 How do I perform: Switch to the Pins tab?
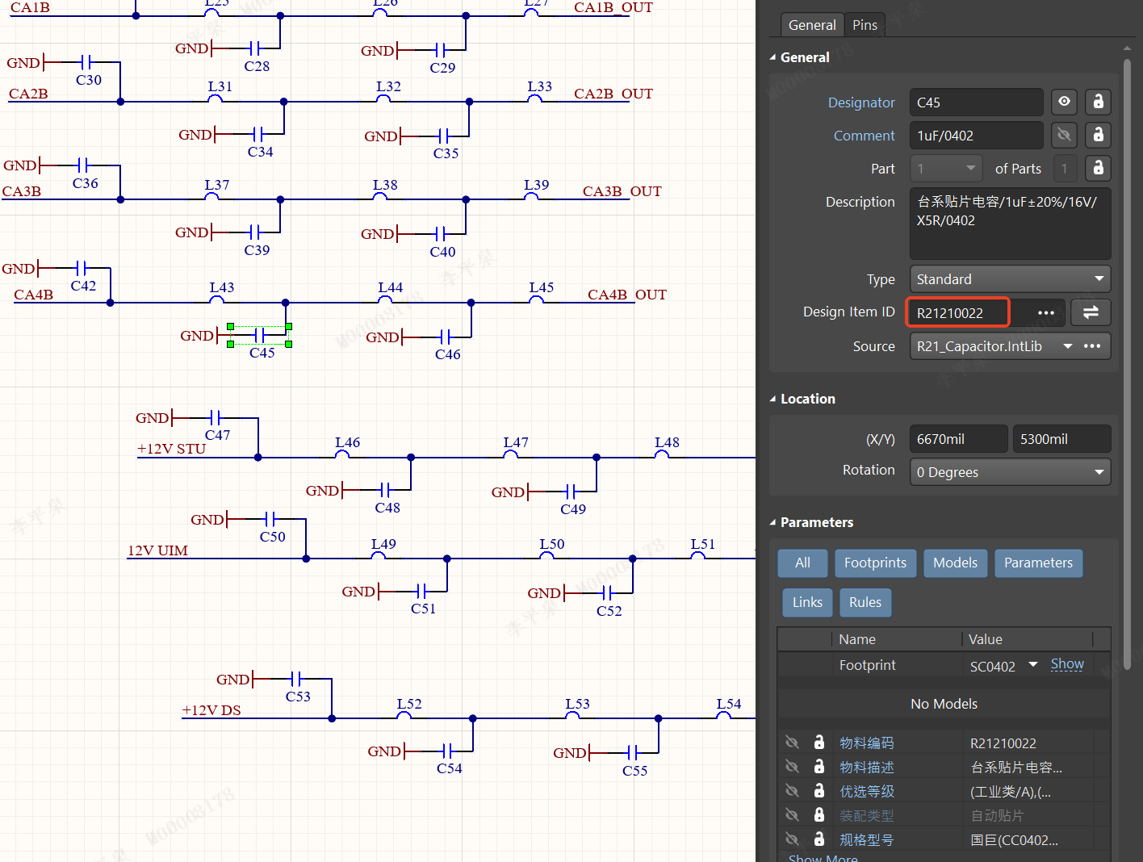[x=865, y=25]
